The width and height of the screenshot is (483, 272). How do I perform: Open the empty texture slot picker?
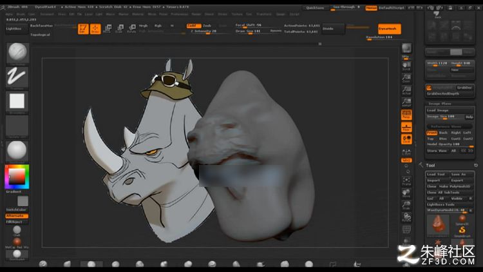point(17,126)
